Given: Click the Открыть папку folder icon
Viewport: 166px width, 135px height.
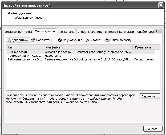Looking at the screenshot, I should point(107,40).
